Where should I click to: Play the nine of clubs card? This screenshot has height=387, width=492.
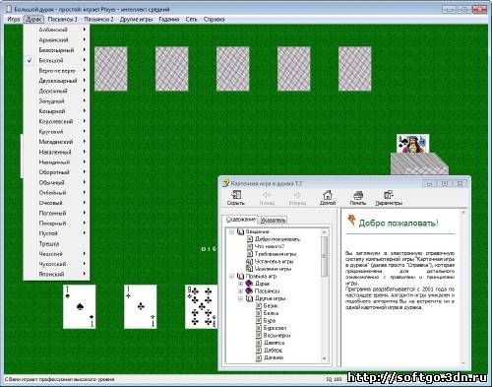tap(202, 307)
